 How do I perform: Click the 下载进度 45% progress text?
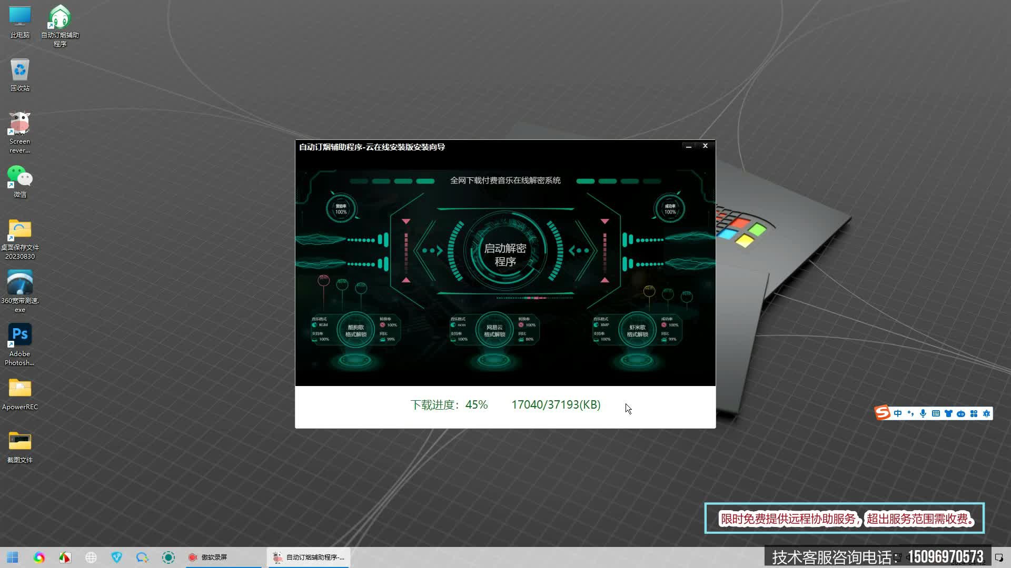pos(449,404)
